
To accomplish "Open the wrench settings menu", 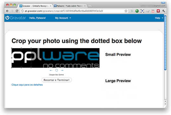I will (163, 11).
